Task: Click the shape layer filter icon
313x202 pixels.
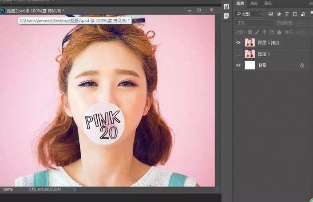Action: (x=294, y=14)
